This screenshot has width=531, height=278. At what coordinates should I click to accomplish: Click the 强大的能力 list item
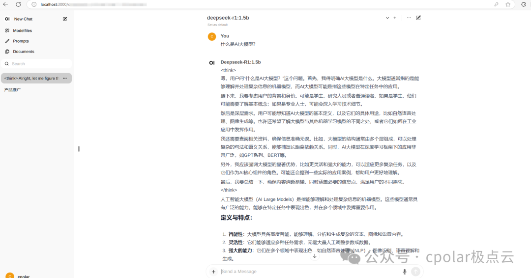(321, 254)
